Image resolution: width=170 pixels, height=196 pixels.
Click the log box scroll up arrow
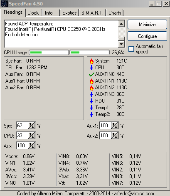pos(121,24)
